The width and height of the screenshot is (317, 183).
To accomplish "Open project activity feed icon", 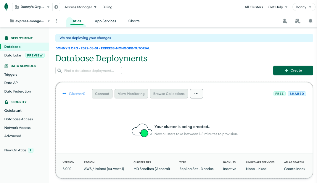I will pyautogui.click(x=297, y=21).
